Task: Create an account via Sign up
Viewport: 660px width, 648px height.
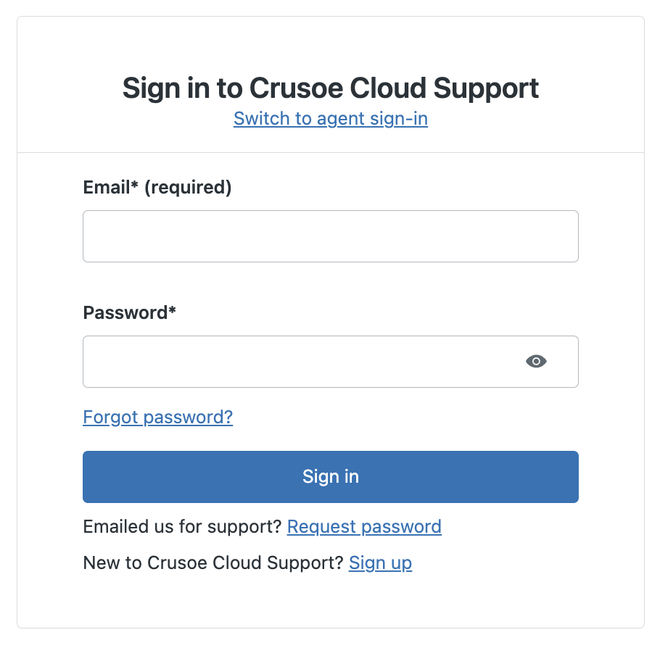Action: point(380,563)
